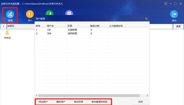Click the horizontal scrollbar right arrow
Screen dimensions: 184x105
pyautogui.click(x=147, y=96)
